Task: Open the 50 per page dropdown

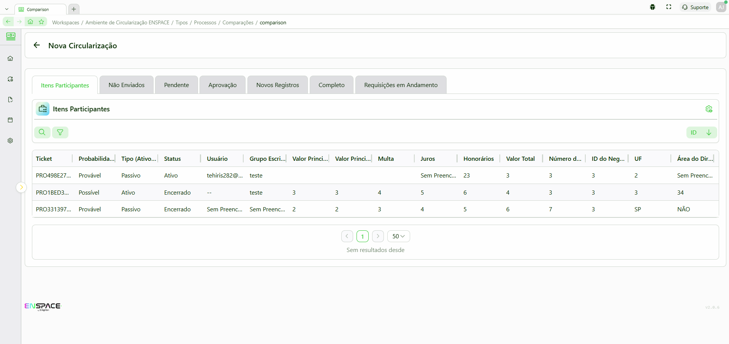Action: coord(398,236)
